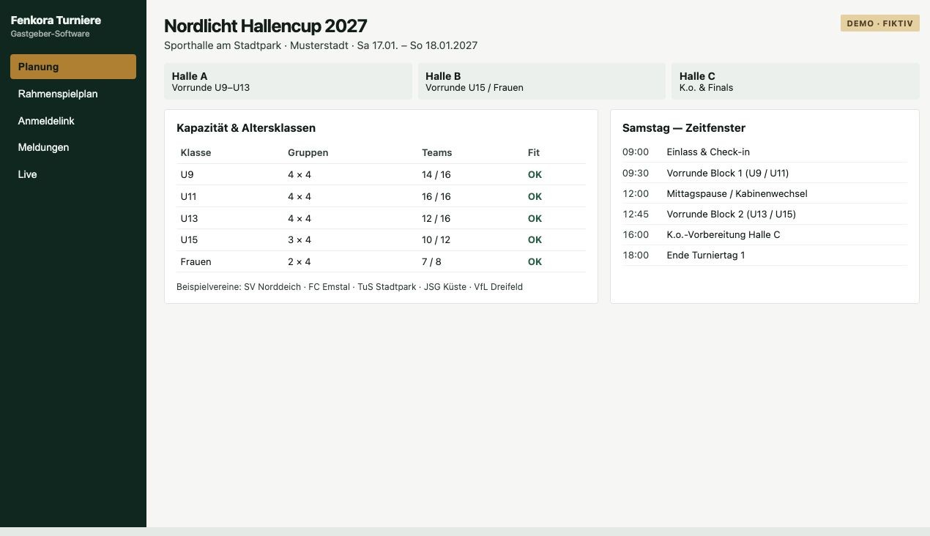Open the Live view
930x536 pixels.
point(73,174)
